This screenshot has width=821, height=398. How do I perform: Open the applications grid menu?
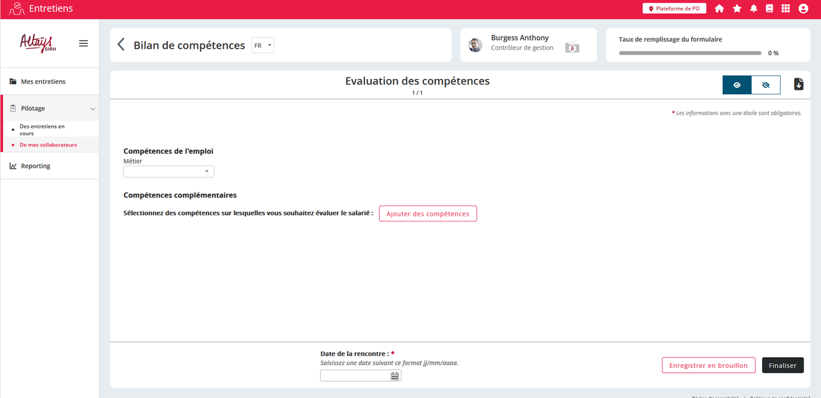[786, 8]
